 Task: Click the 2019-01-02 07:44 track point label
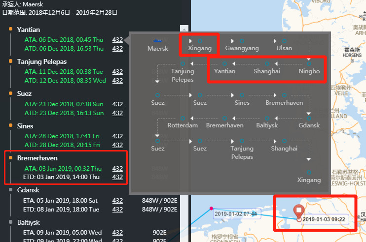(235, 214)
